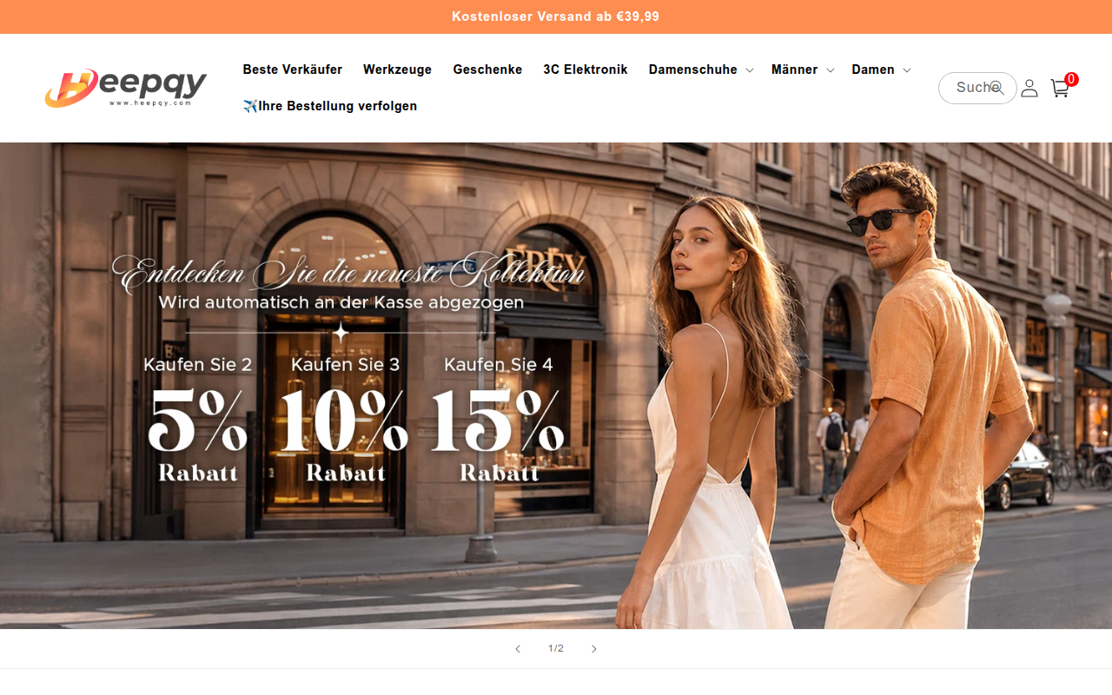The image size is (1112, 695).
Task: Click the Heepqy logo
Action: (126, 88)
